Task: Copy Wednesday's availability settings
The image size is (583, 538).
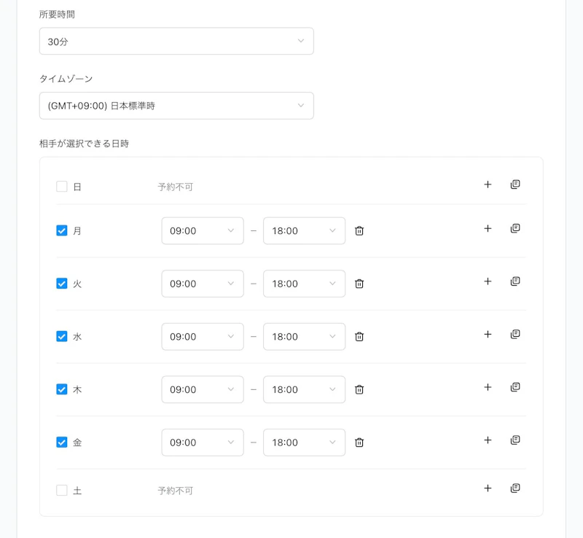Action: (515, 334)
